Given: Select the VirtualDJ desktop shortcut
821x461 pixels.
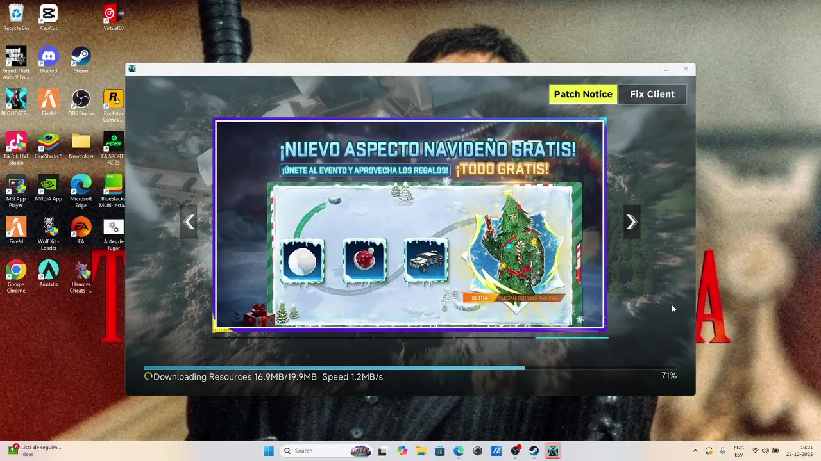Looking at the screenshot, I should click(x=114, y=17).
